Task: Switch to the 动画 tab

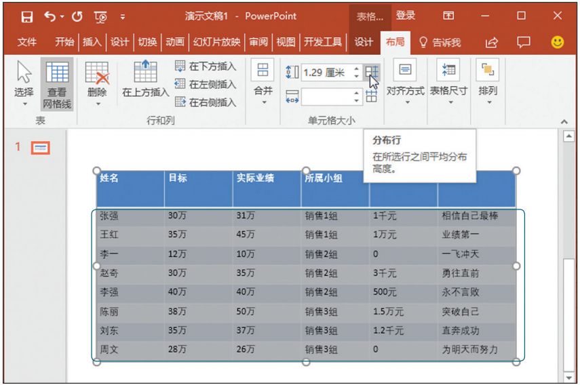Action: 175,42
